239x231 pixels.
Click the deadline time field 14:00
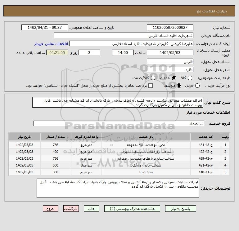click(x=123, y=53)
